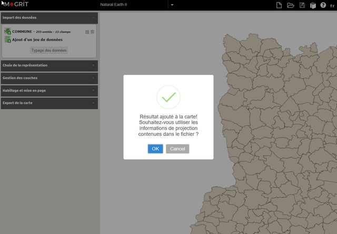The image size is (337, 234).
Task: Click the Magrit logo
Action: [x=15, y=5]
